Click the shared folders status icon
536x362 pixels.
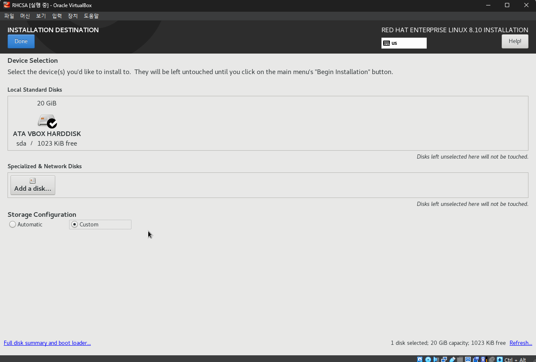[460, 359]
